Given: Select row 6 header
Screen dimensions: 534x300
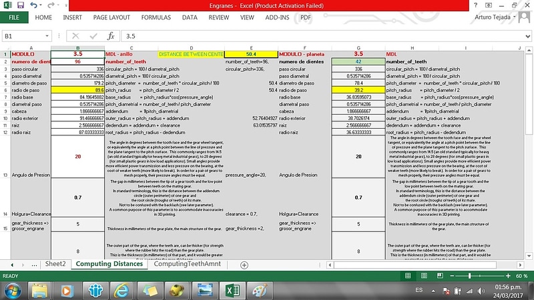Looking at the screenshot, I should pos(5,90).
